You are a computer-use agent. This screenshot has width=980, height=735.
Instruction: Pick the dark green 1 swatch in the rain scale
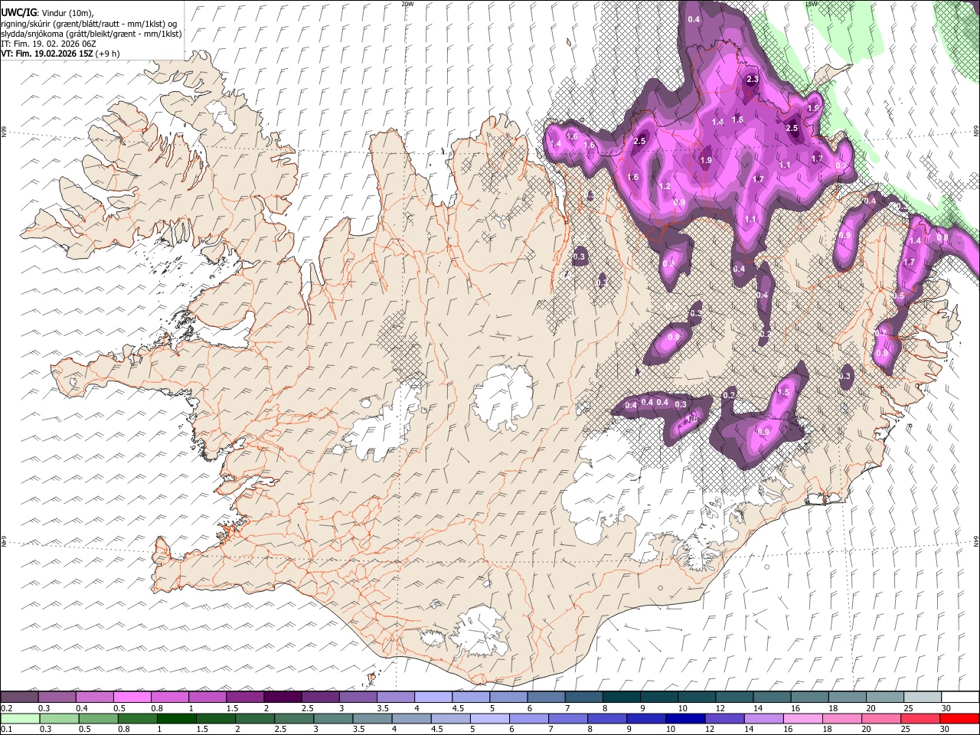(176, 718)
